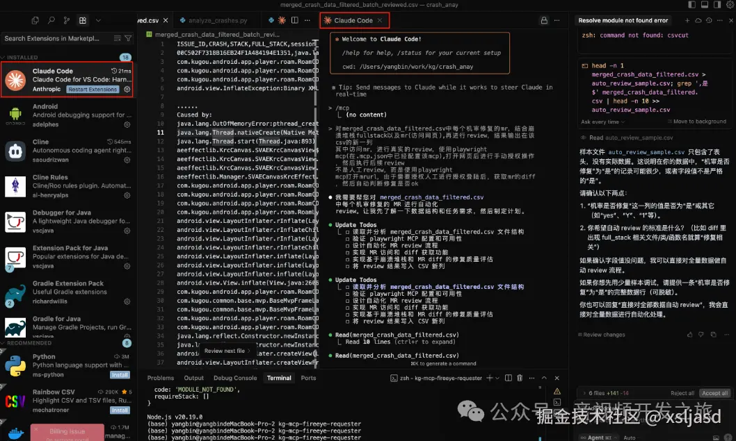The image size is (736, 441).
Task: Launch Claude Code from editor toolbar icon
Action: pos(282,20)
